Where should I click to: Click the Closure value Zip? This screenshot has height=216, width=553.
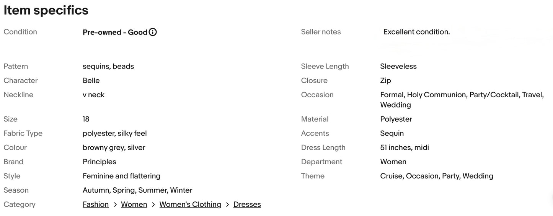[385, 80]
